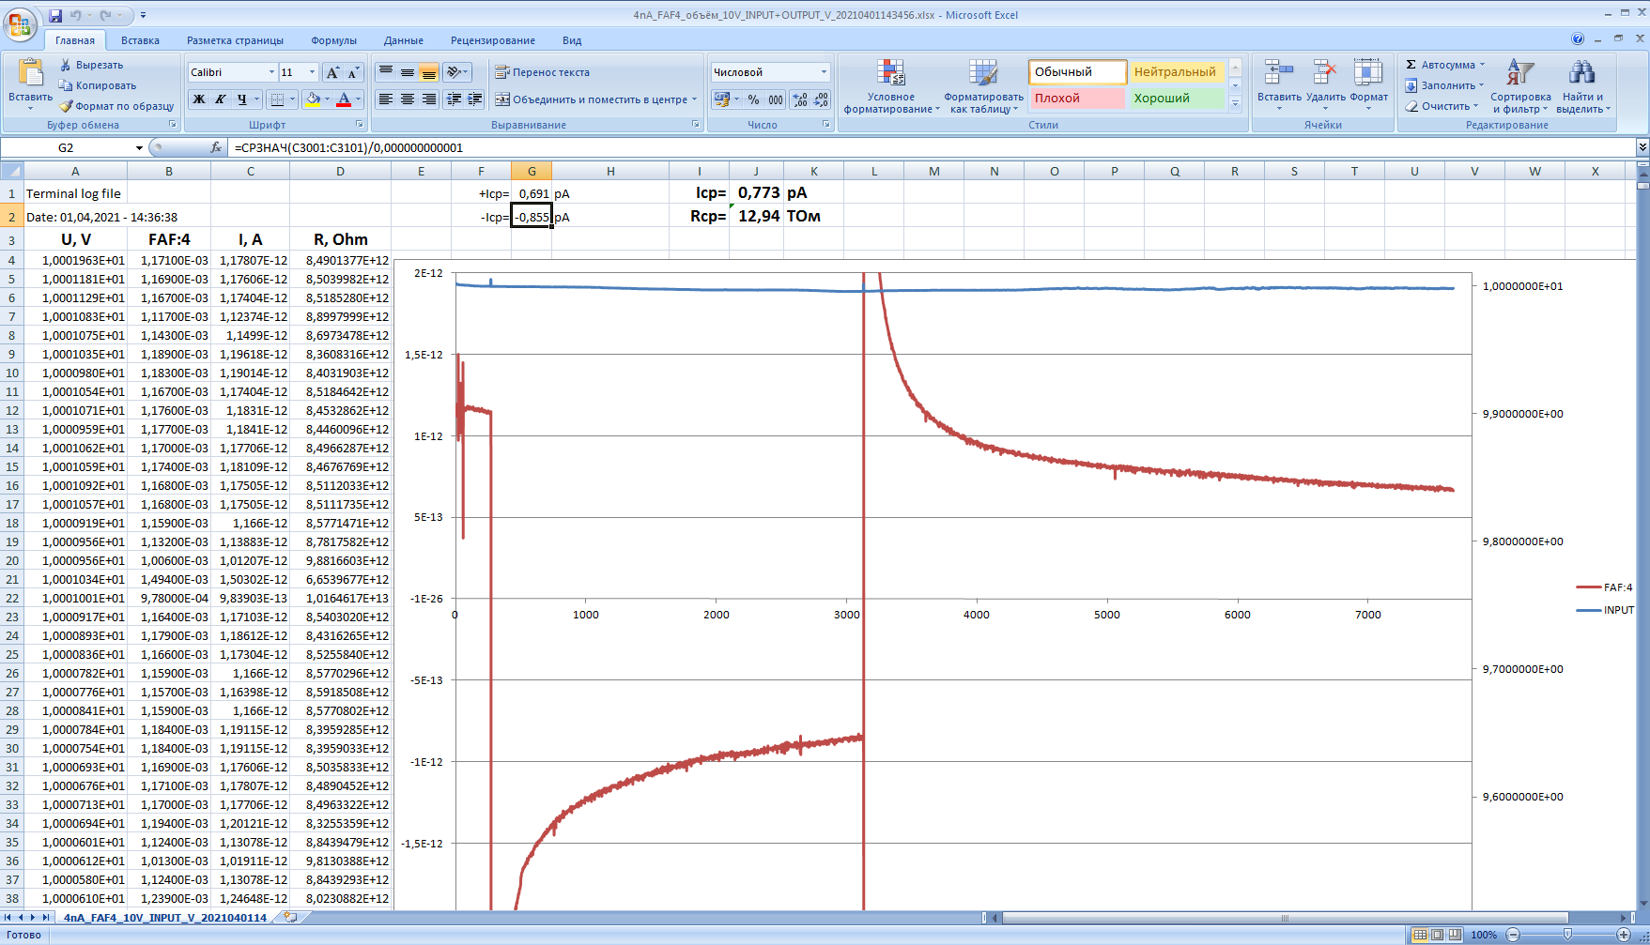Expand the Name Box dropdown
Viewport: 1650px width, 945px height.
[x=139, y=148]
